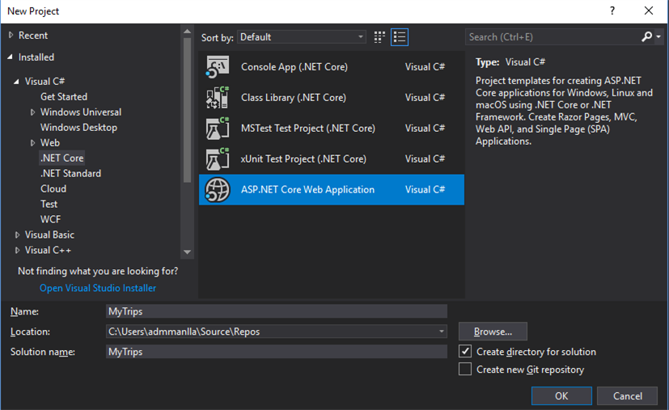Click the Browse... button

pyautogui.click(x=493, y=332)
